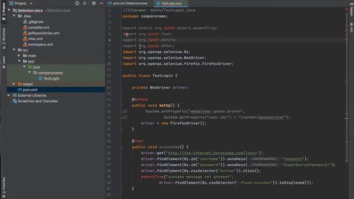
Task: Open the Maven tool window side tab
Action: pyautogui.click(x=351, y=9)
